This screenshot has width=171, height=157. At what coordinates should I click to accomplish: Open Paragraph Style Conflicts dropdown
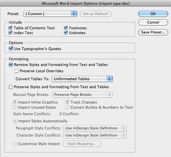(x=95, y=128)
